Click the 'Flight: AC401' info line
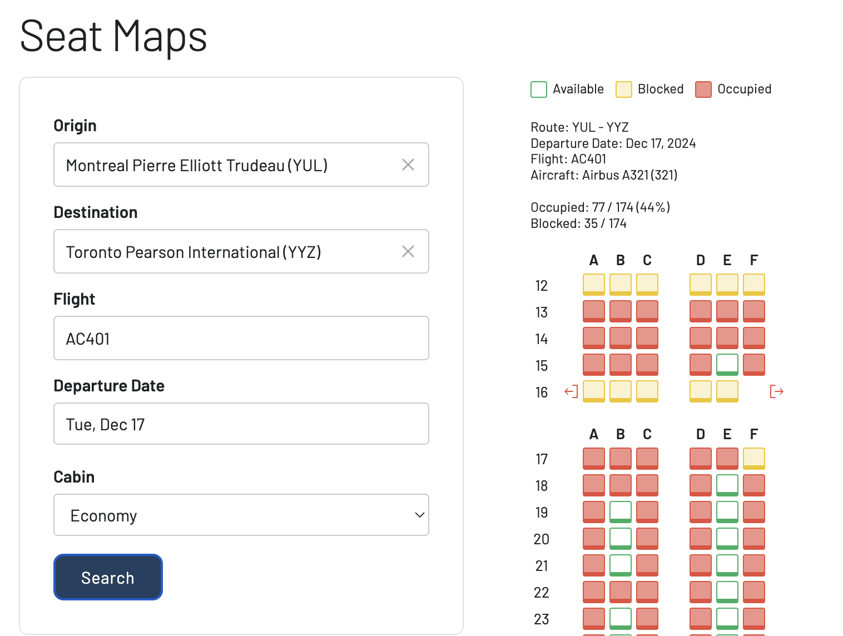This screenshot has height=636, width=843. tap(568, 159)
